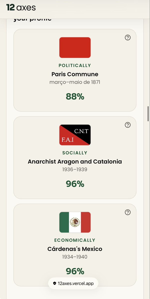Click the POLITICALLY category label

(75, 65)
